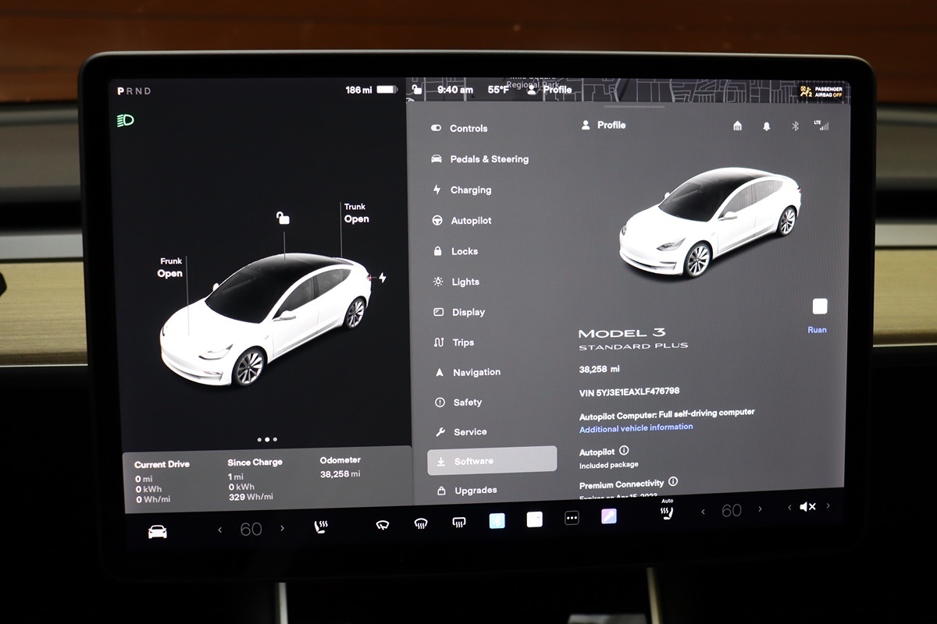Open the Additional vehicle information link
937x624 pixels.
coord(636,427)
